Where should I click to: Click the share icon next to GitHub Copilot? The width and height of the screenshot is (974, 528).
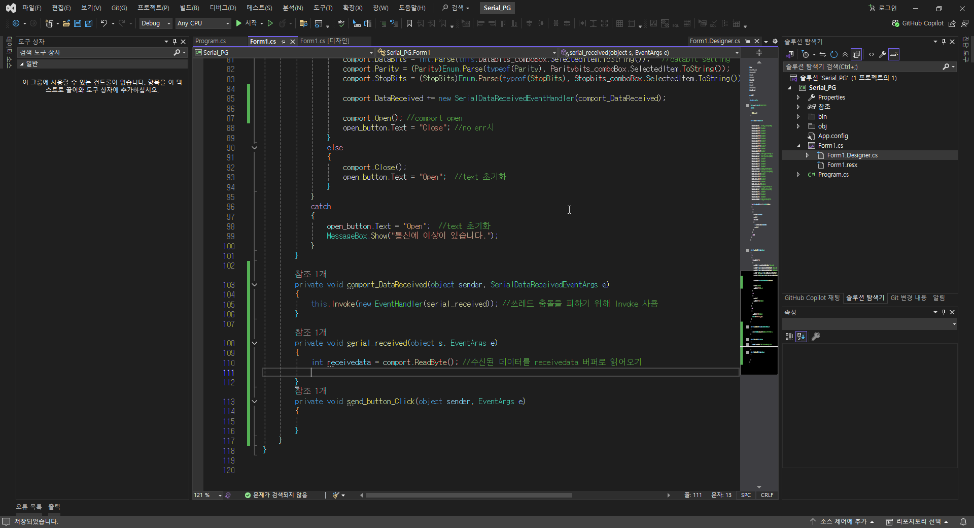(x=952, y=23)
